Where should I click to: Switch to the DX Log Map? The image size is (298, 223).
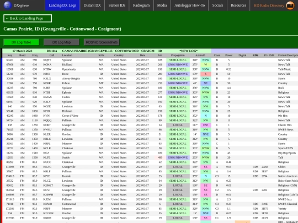[x=61, y=42]
